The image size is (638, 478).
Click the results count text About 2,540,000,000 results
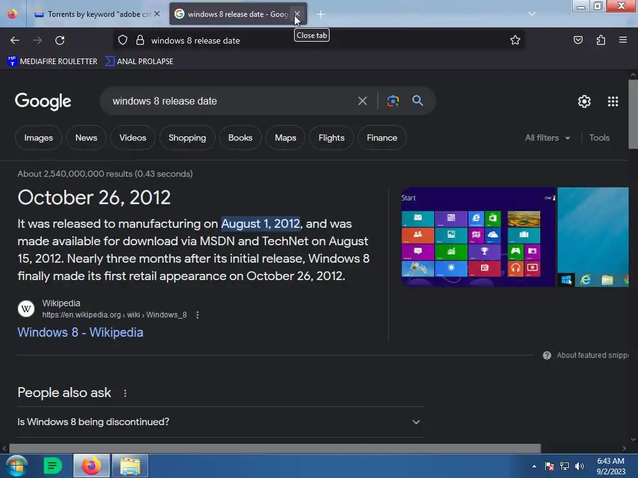click(105, 174)
